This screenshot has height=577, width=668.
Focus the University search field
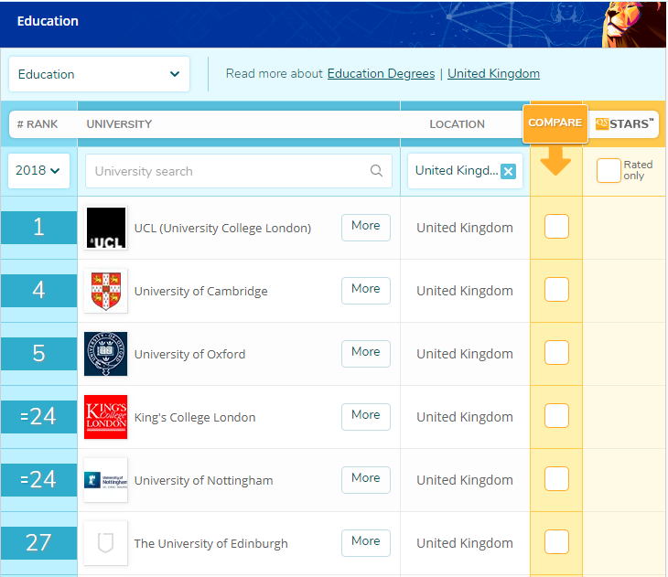point(229,171)
